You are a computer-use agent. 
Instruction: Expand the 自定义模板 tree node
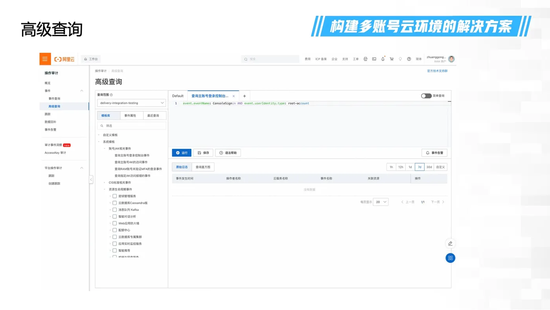99,135
